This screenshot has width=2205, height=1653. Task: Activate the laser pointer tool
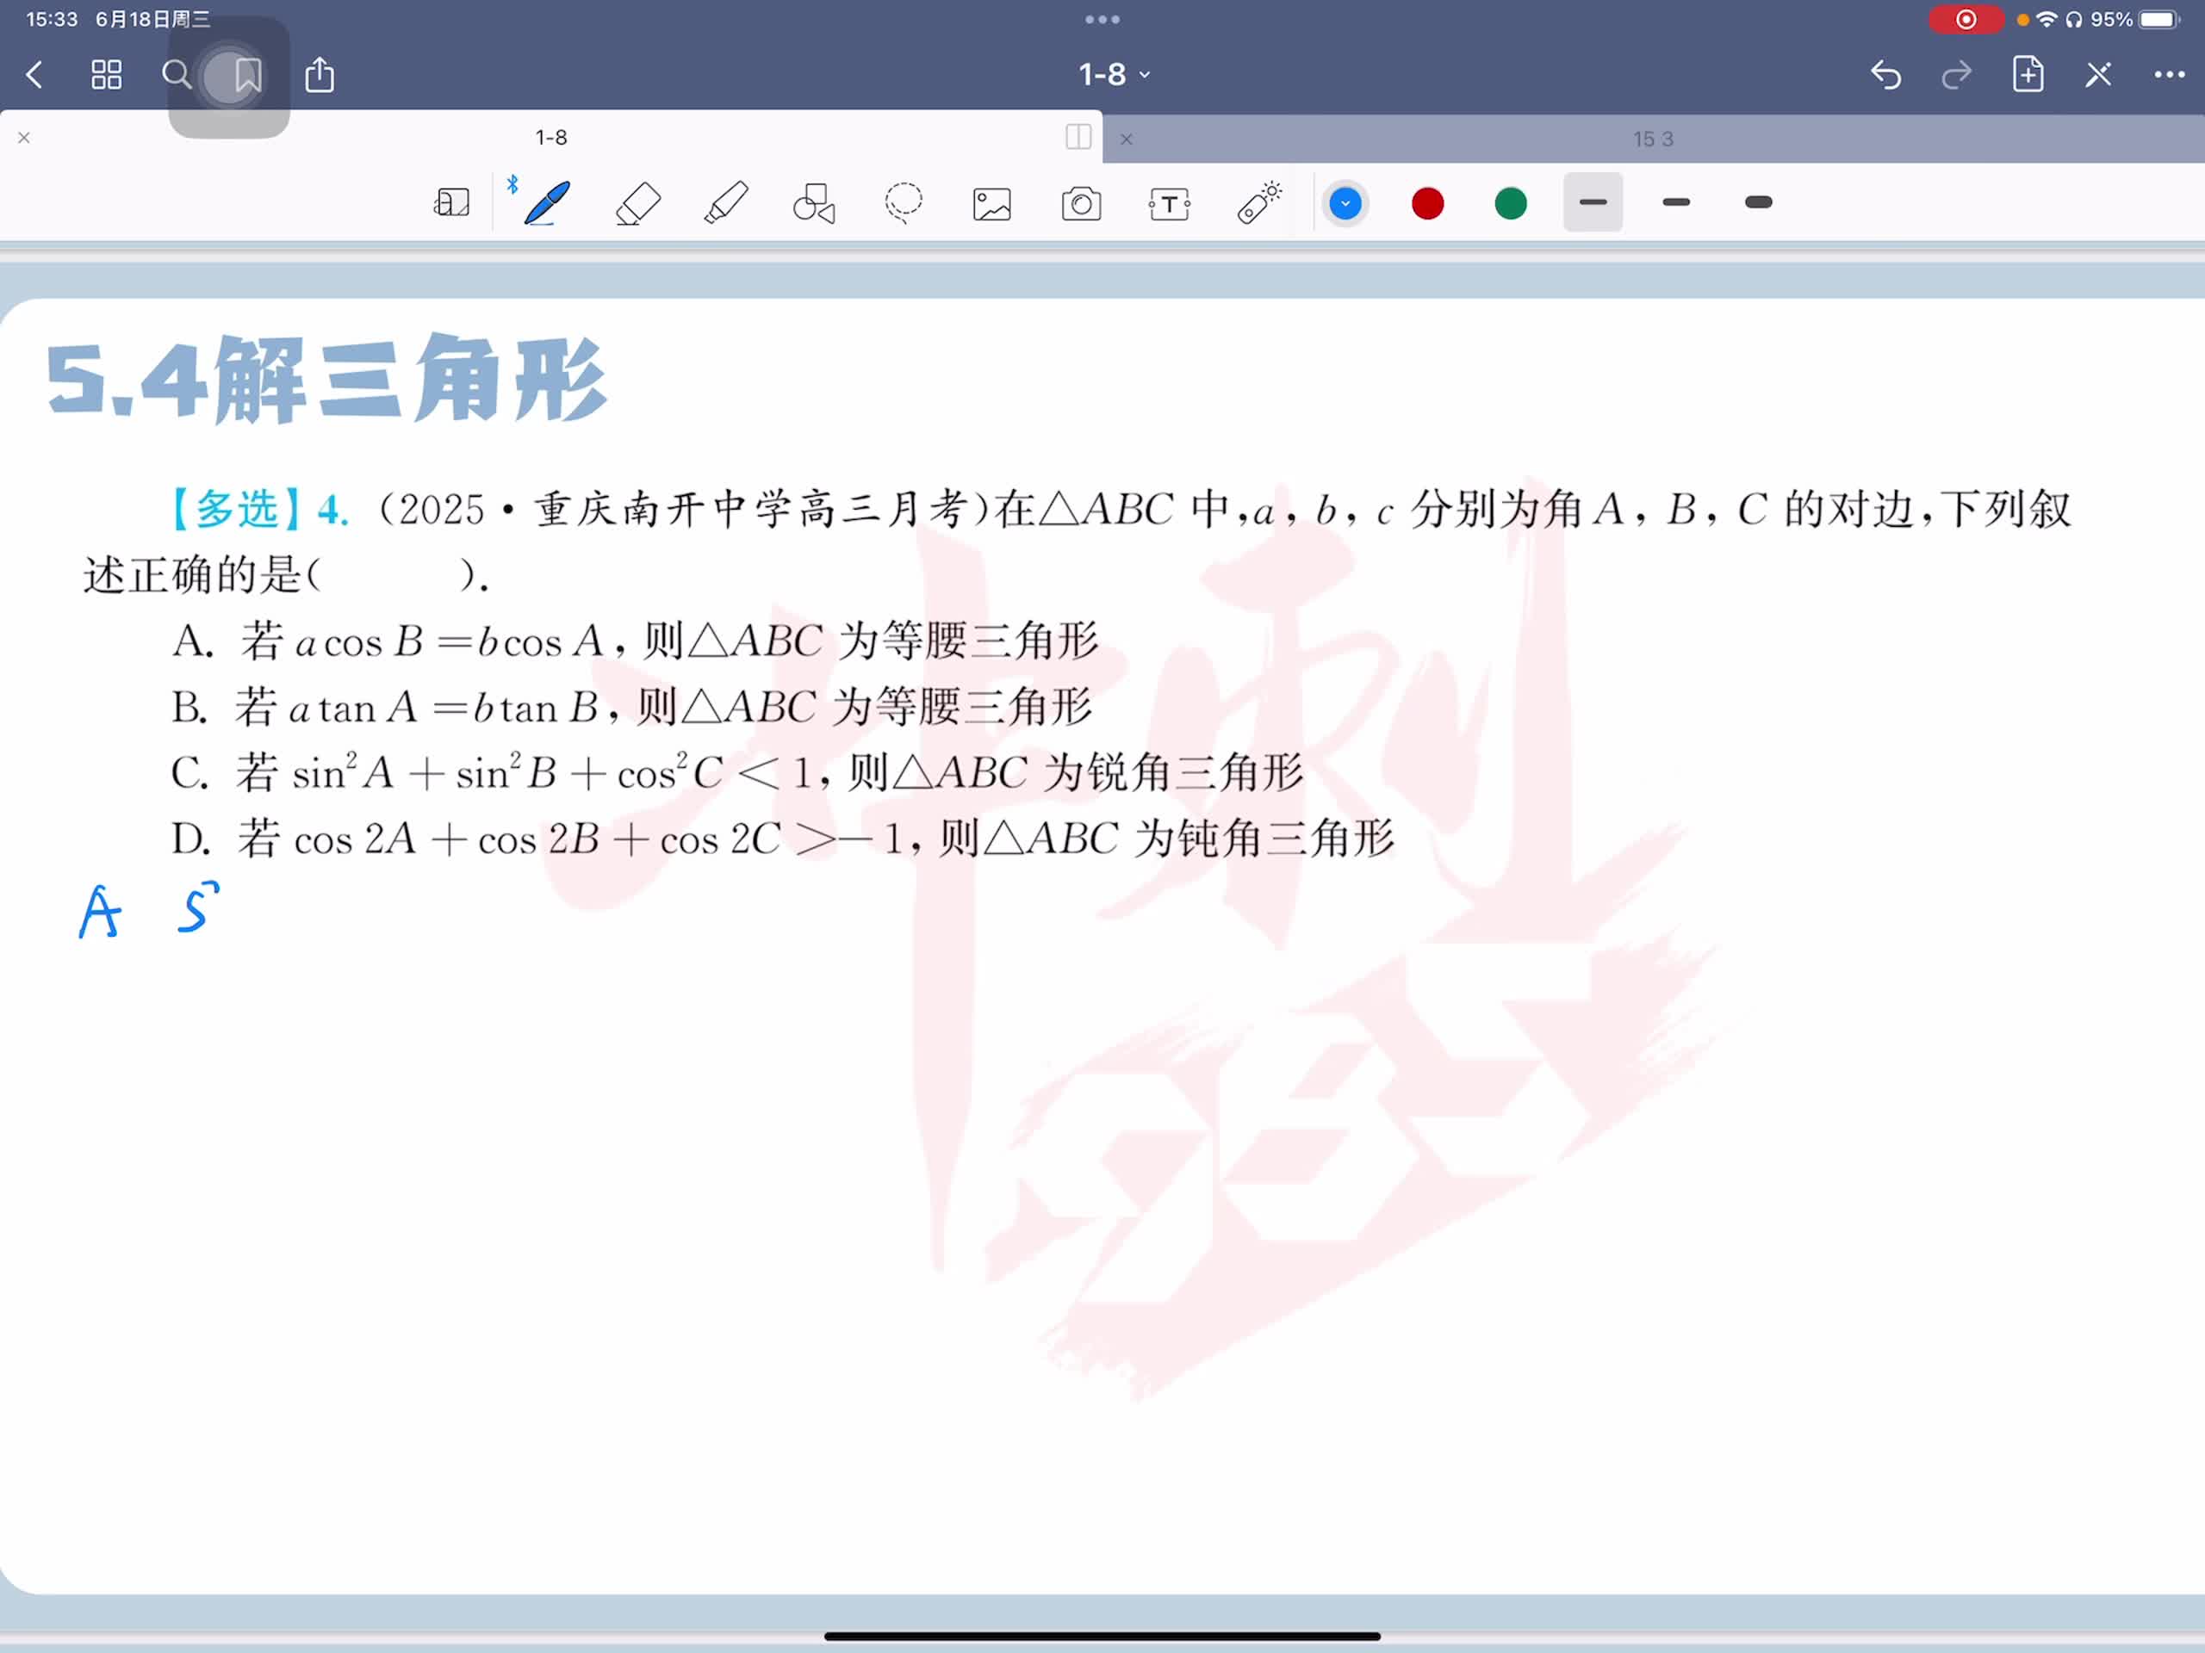click(1259, 203)
